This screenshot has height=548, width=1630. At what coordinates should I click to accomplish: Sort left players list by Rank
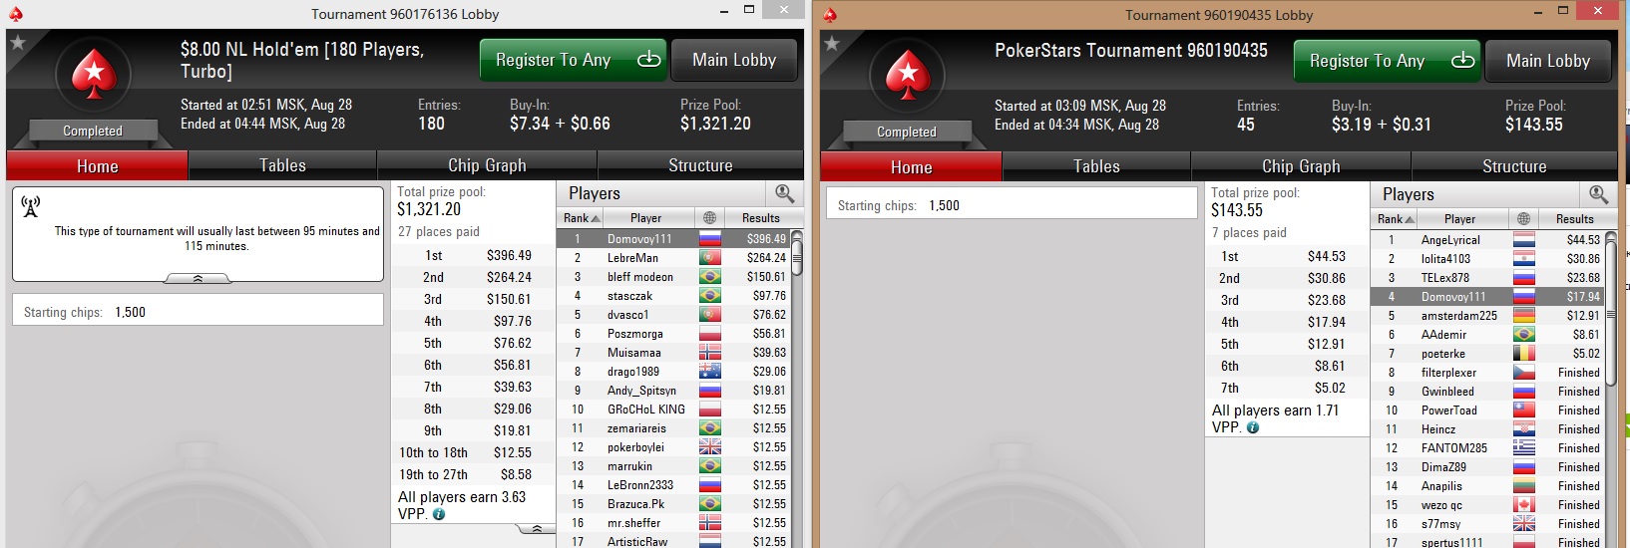(582, 218)
